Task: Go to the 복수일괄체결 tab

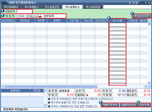Action: point(93,7)
